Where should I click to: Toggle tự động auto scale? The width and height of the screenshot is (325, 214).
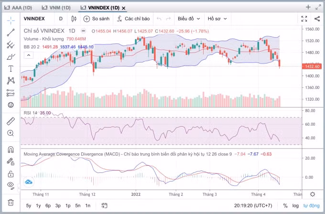(311, 206)
